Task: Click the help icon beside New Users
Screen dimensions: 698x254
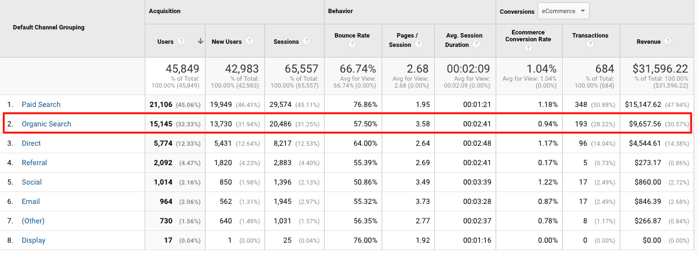Action: point(249,41)
